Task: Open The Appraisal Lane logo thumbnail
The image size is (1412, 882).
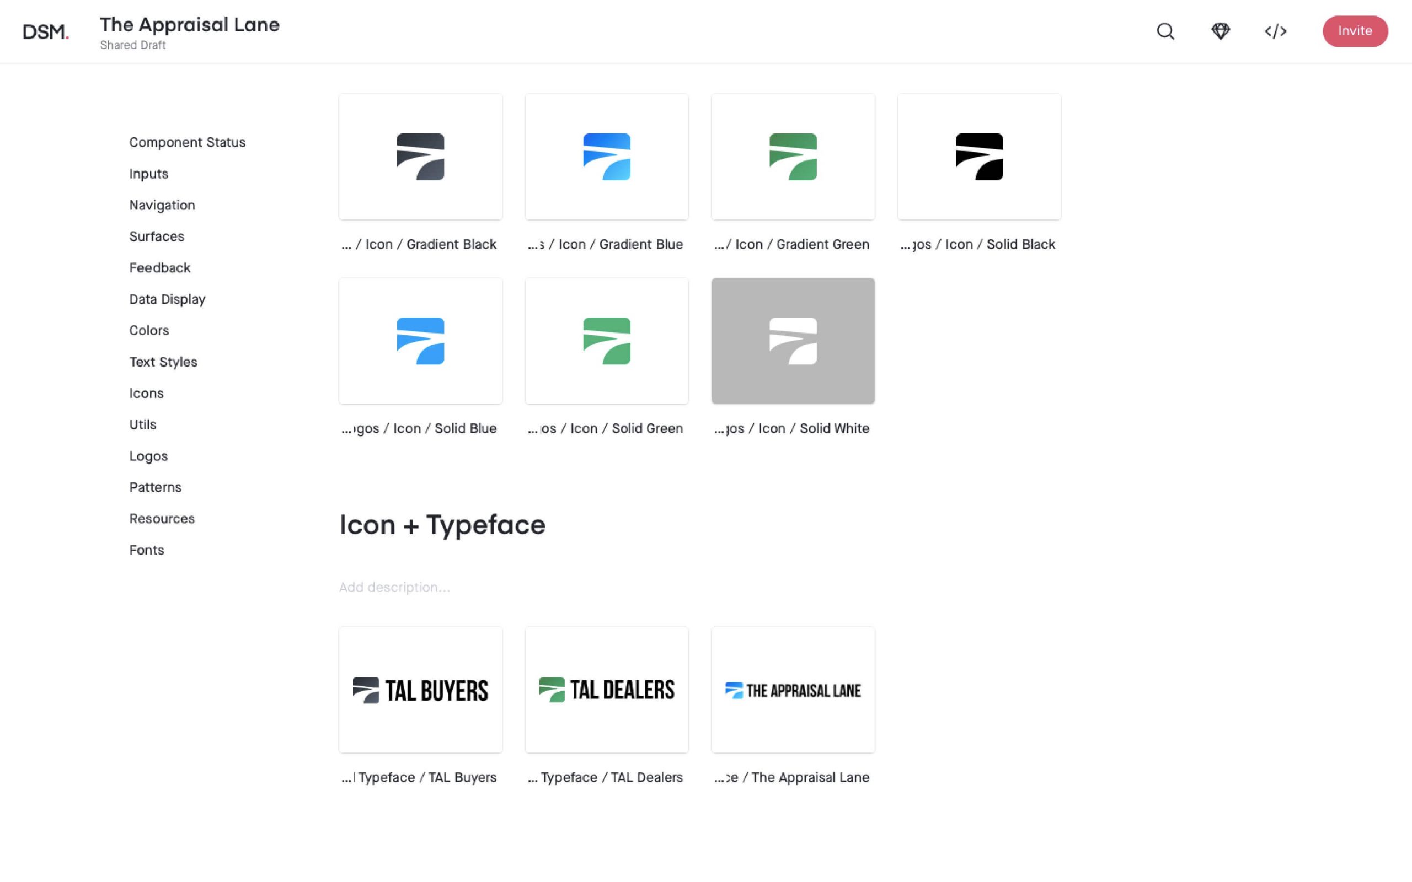Action: (x=793, y=690)
